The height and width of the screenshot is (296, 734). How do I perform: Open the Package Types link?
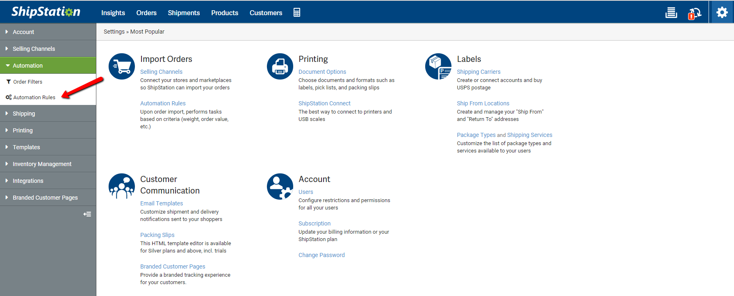point(476,135)
